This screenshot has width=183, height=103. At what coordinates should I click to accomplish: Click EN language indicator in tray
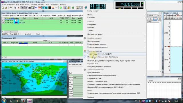136,101
